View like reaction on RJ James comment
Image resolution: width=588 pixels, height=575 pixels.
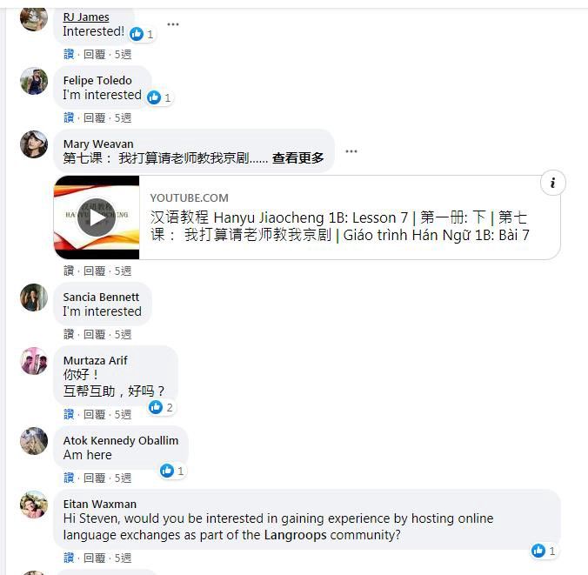tap(142, 35)
